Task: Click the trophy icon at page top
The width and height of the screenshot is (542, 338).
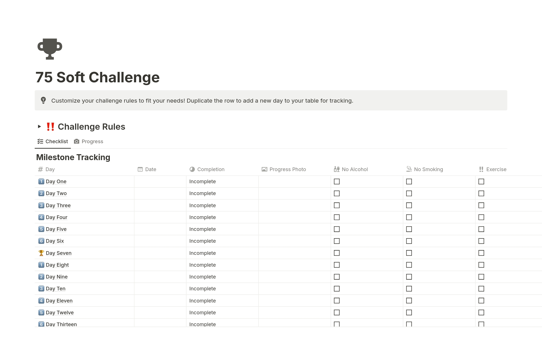Action: coord(50,49)
